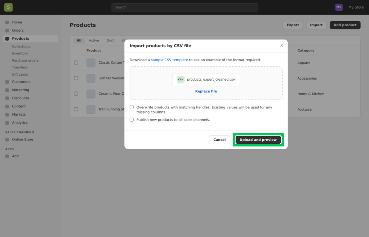Image resolution: width=369 pixels, height=237 pixels.
Task: Click the Product column header
Action: point(93,50)
